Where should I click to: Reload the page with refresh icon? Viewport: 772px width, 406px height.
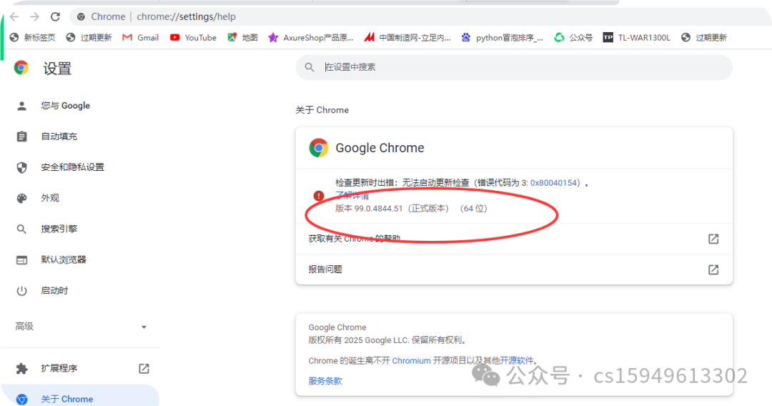pos(55,16)
